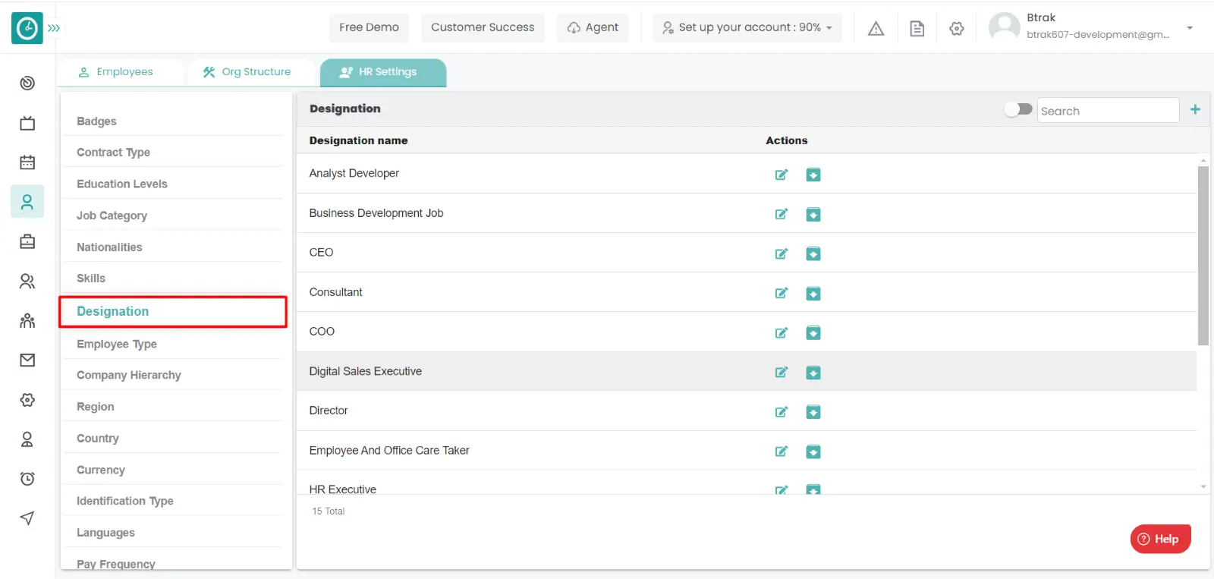This screenshot has height=579, width=1214.
Task: Click the Customer Success button
Action: [x=483, y=27]
